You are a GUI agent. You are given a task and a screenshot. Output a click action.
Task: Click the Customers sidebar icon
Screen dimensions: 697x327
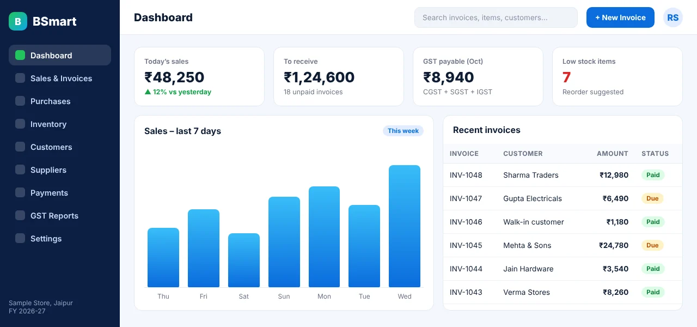20,147
